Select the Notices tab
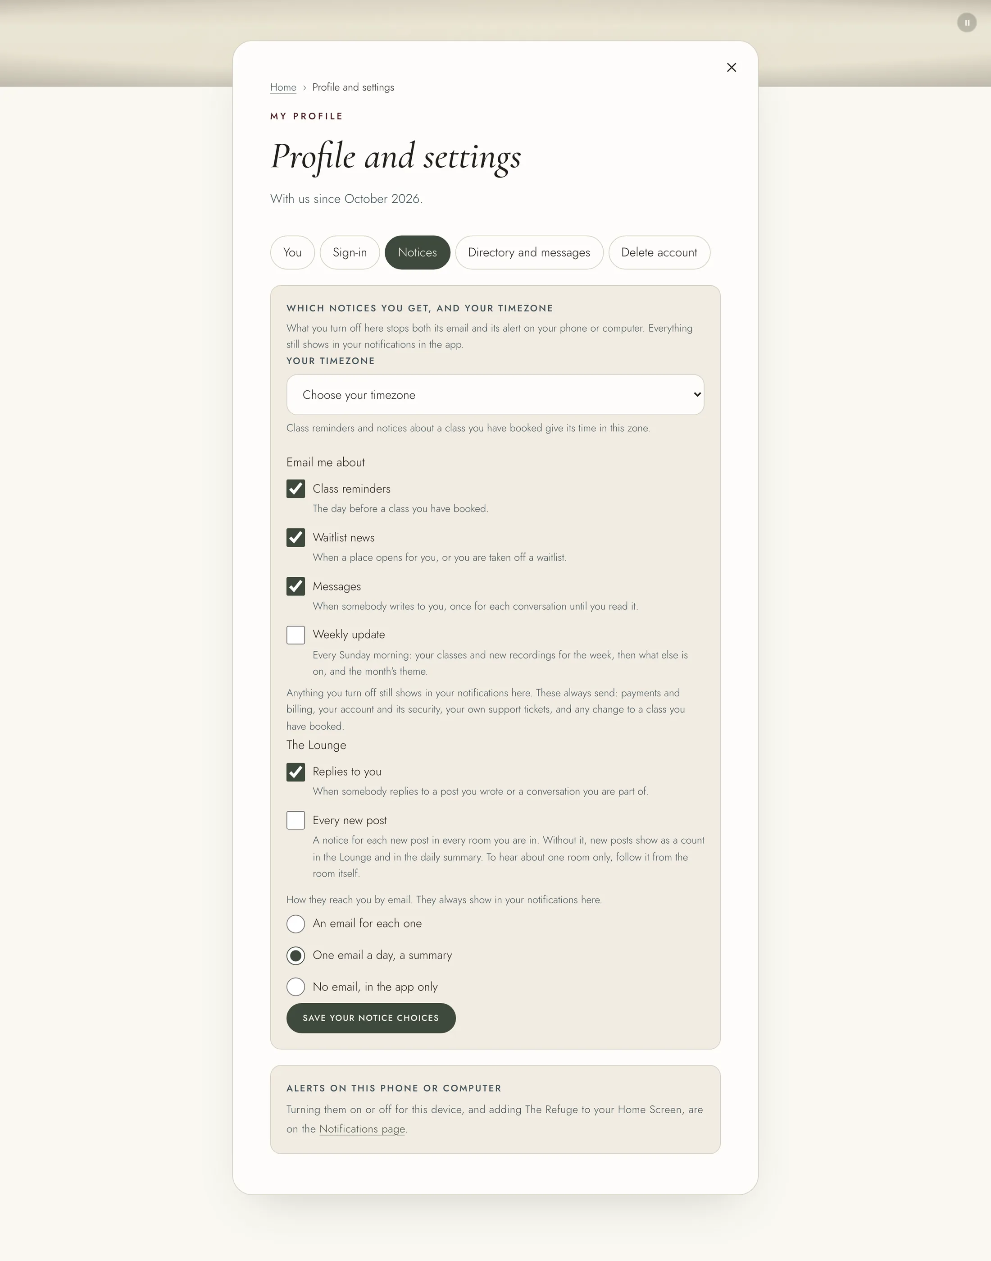 (x=417, y=252)
